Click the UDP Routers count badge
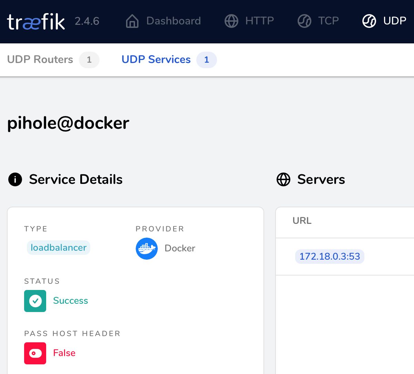The height and width of the screenshot is (374, 414). [89, 60]
